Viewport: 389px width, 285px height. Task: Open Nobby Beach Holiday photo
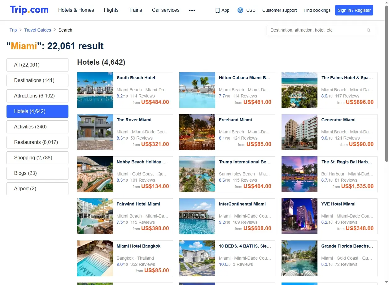[95, 174]
